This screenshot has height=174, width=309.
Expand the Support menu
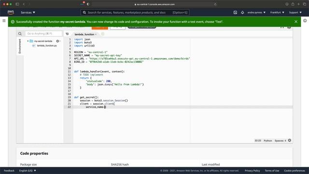coord(295,13)
